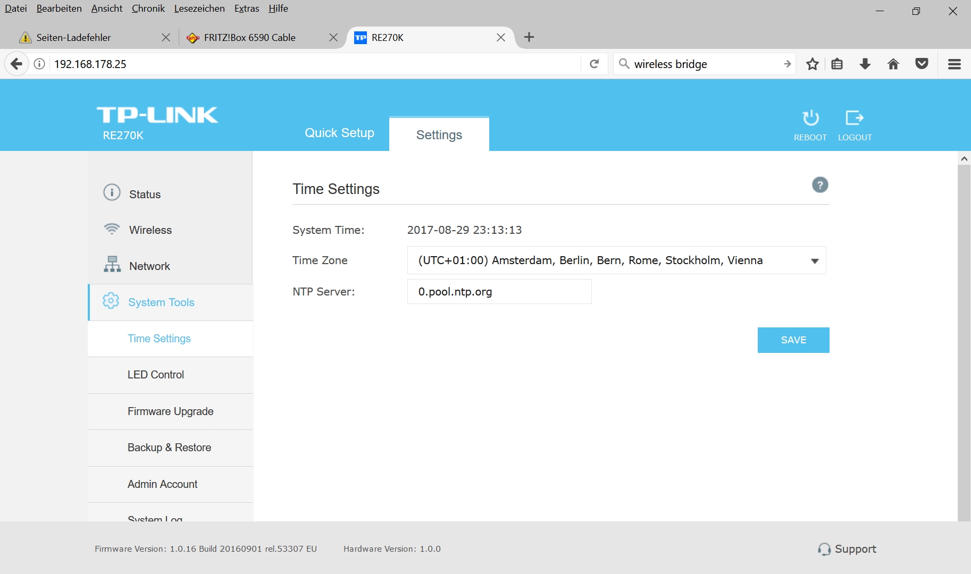Open the Chronik menu

[x=148, y=9]
